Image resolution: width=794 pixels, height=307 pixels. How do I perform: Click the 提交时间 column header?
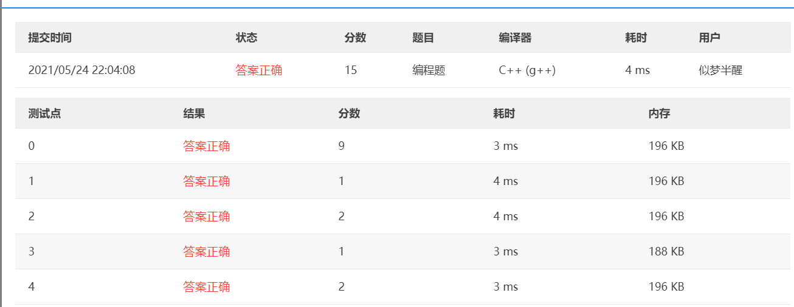point(50,38)
